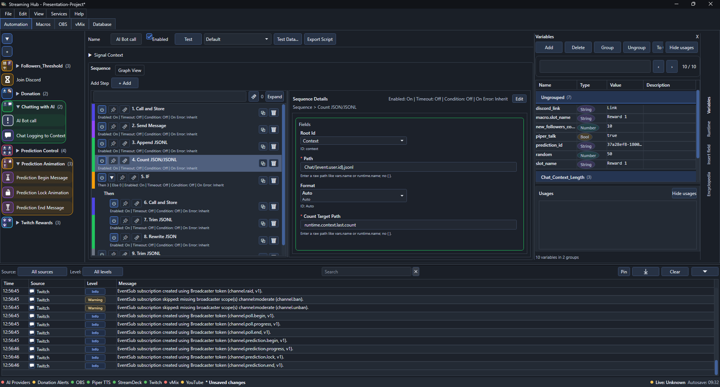Toggle power for step 2 Send Message
Screen dimensions: 720x387
pyautogui.click(x=102, y=126)
